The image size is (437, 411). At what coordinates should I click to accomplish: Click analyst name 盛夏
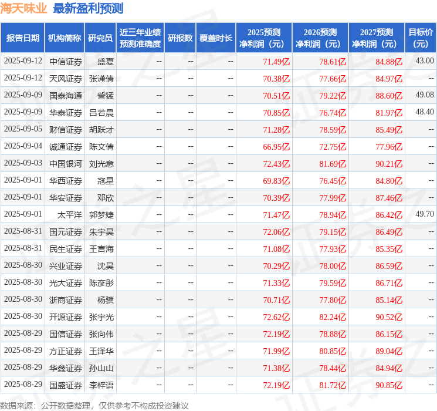pyautogui.click(x=106, y=62)
